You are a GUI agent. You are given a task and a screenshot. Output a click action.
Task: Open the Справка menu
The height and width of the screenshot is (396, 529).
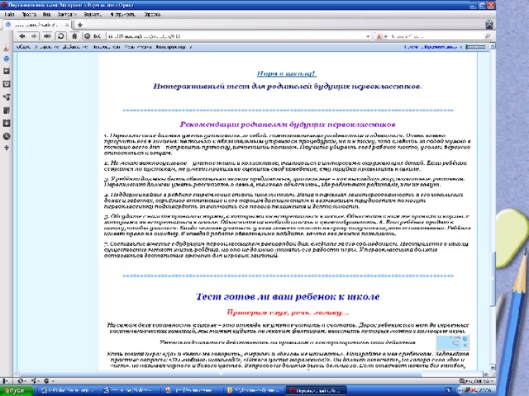(x=152, y=15)
